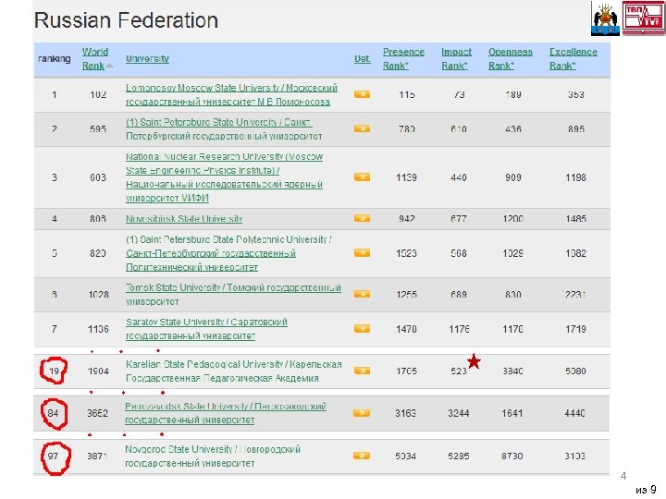Click details icon for Lomonosov Moscow State University

point(362,94)
